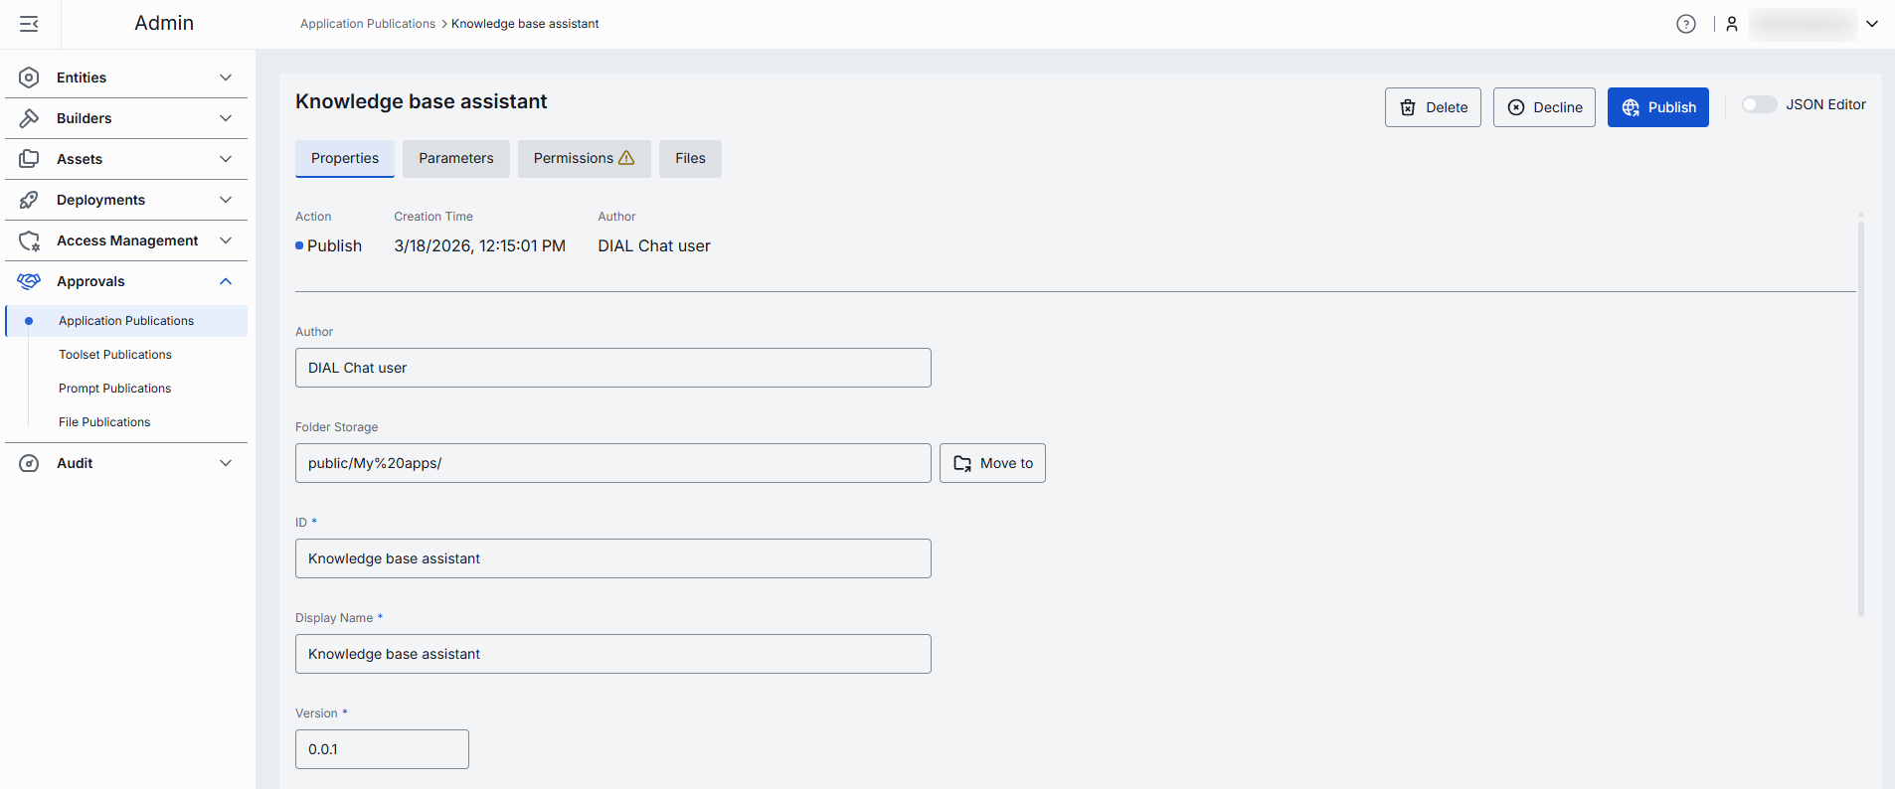Collapse the Approvals section chevron

pyautogui.click(x=226, y=281)
